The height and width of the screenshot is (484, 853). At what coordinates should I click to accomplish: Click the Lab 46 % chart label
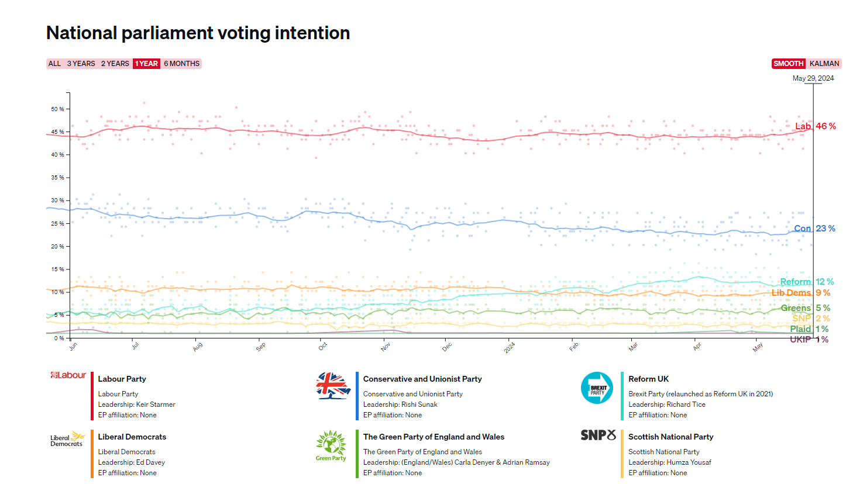(x=815, y=126)
